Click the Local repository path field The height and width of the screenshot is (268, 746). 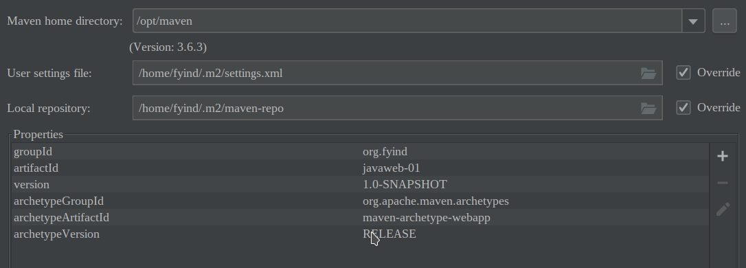[397, 108]
